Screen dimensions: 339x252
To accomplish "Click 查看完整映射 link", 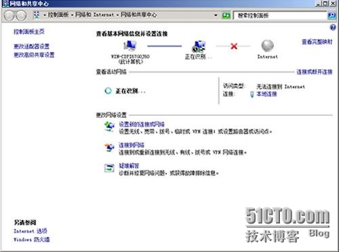I will pyautogui.click(x=317, y=42).
